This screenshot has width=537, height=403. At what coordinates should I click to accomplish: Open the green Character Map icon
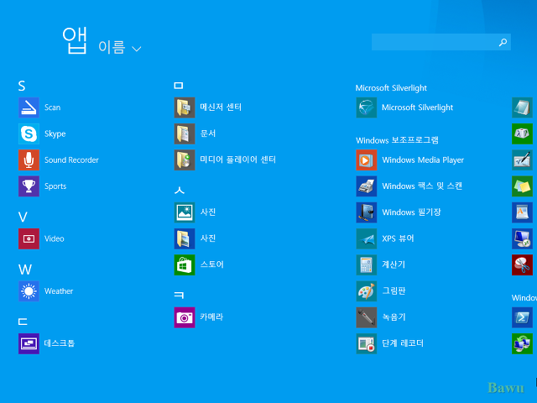[522, 133]
